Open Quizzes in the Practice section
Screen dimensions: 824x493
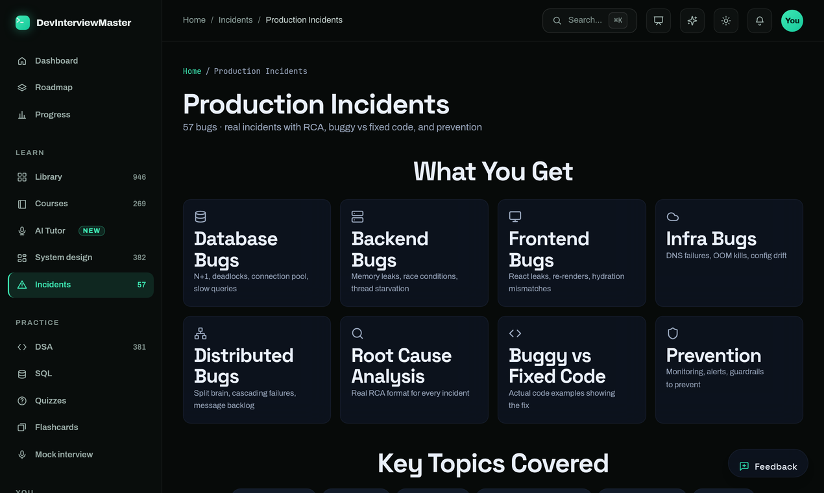click(81, 401)
